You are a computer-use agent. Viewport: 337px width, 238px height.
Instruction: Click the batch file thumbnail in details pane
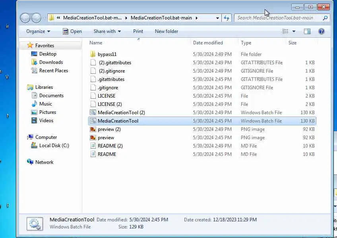tap(35, 223)
